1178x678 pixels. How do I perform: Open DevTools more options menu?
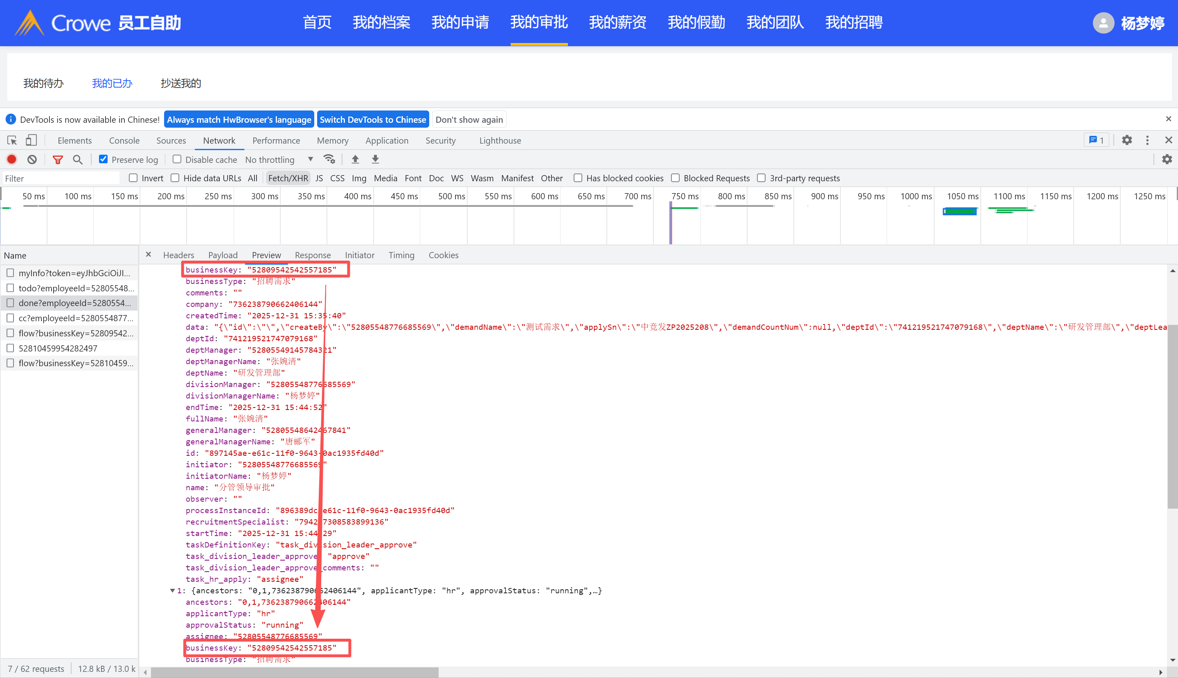click(x=1147, y=140)
